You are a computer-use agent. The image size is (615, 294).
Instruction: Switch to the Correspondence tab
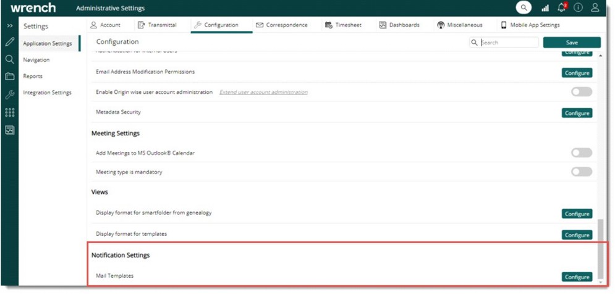coord(282,25)
